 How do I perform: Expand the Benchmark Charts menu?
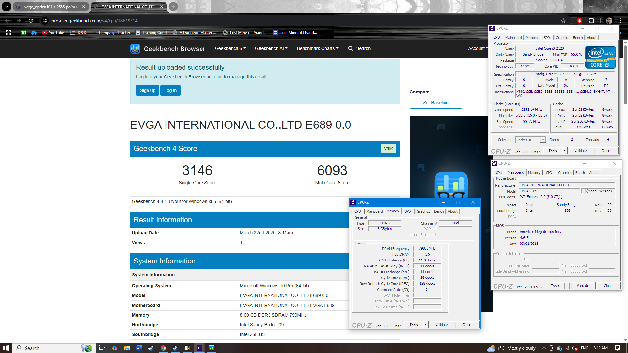point(317,48)
